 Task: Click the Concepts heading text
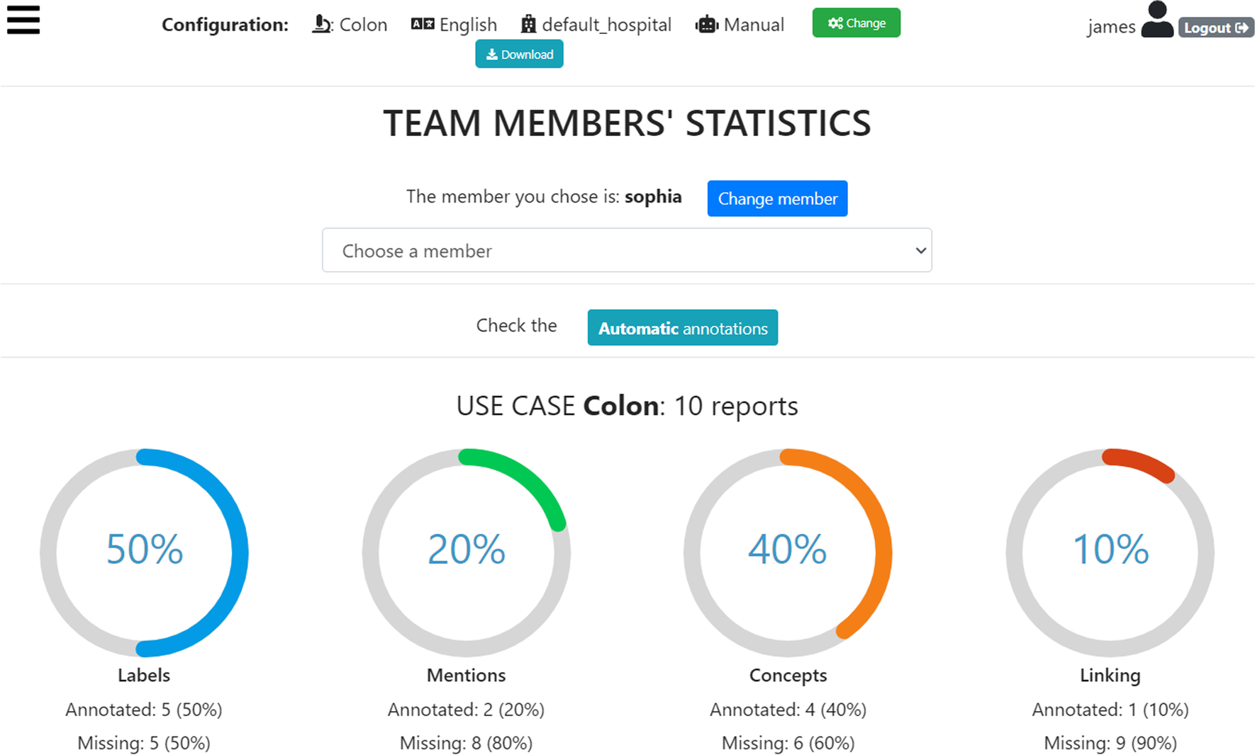(x=788, y=676)
